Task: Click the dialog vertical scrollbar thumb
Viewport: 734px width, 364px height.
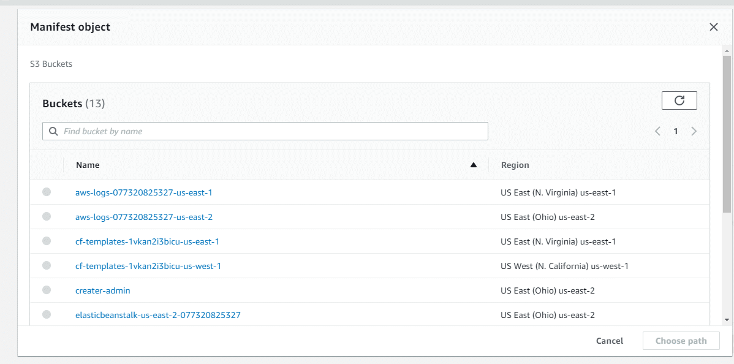Action: (x=727, y=134)
